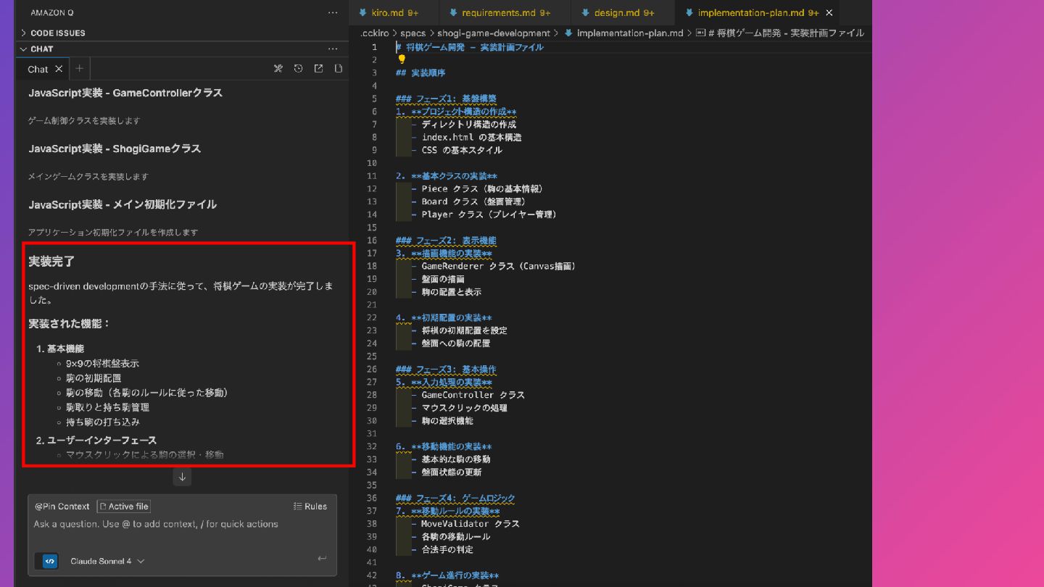Select the Chat tab in Amazon Q

[x=38, y=70]
